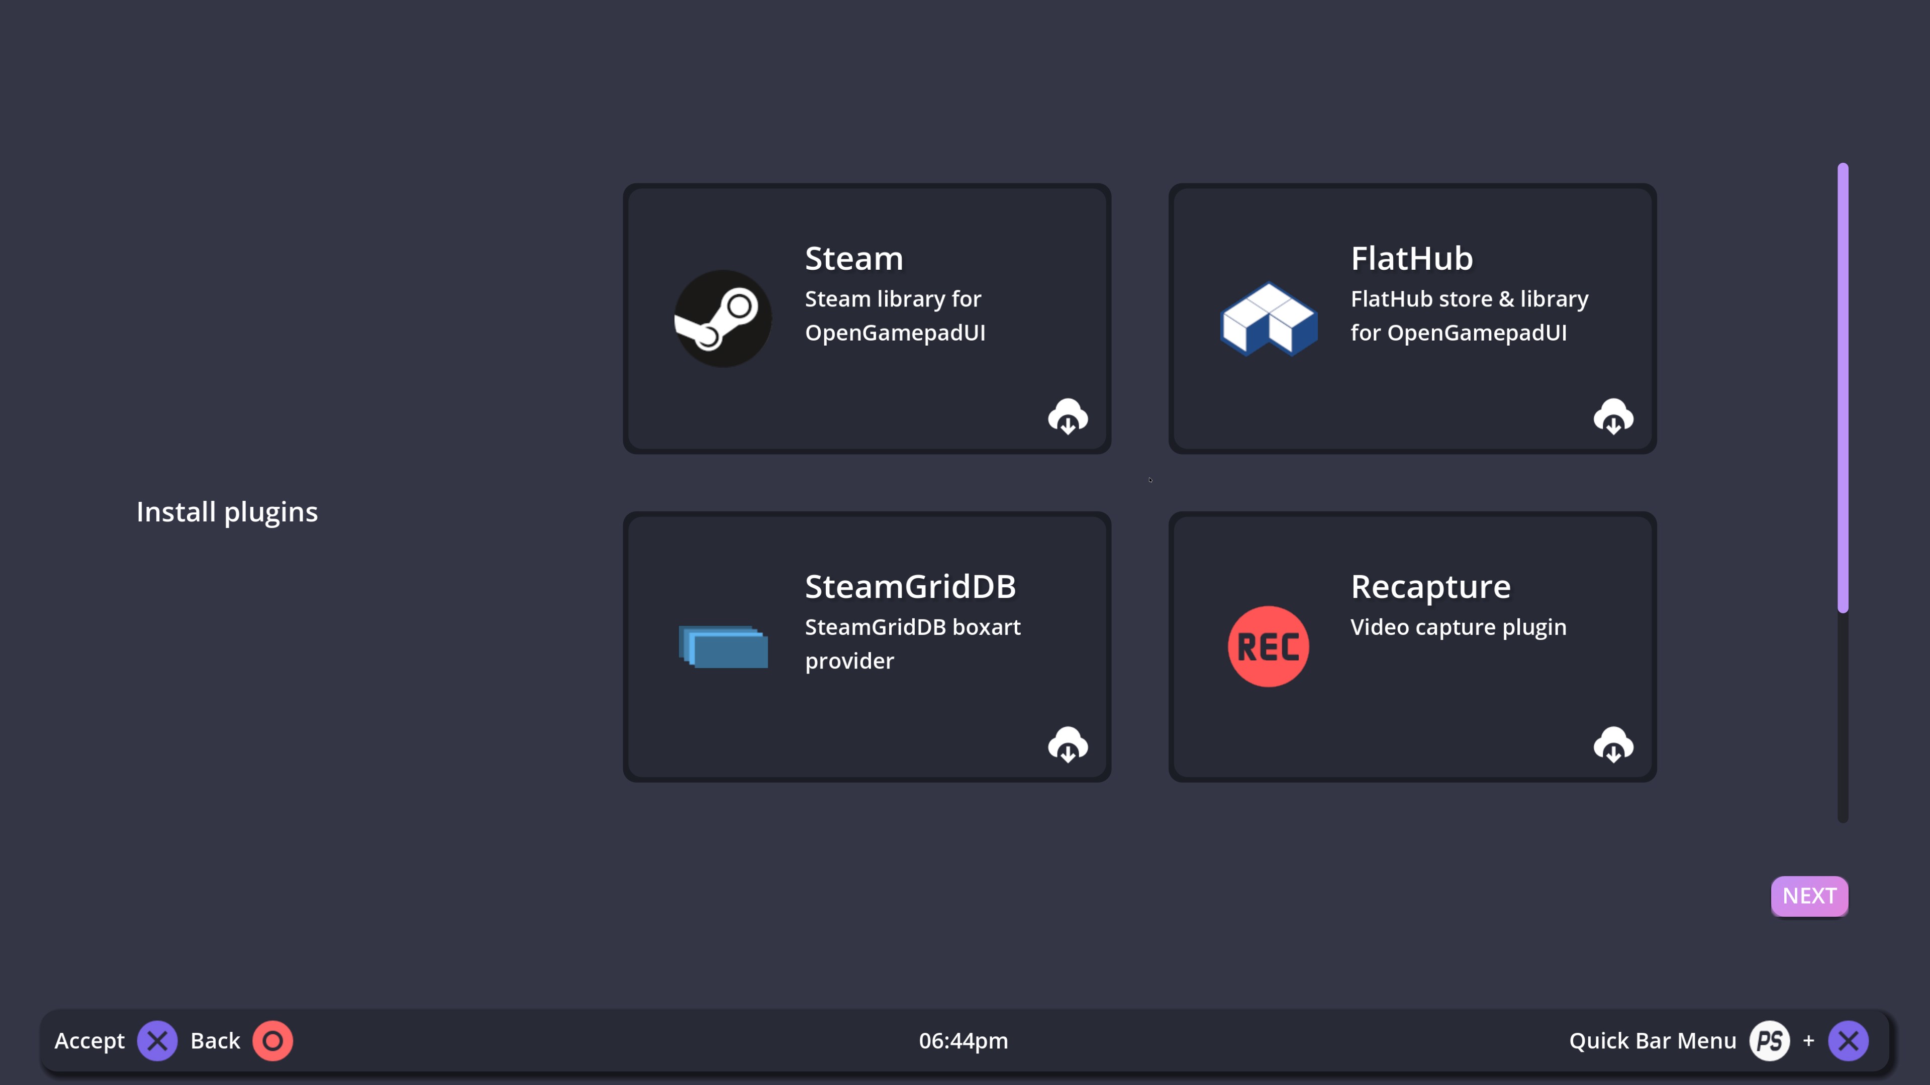The image size is (1930, 1085).
Task: Choose the SteamGridDB boxart provider description
Action: point(912,643)
